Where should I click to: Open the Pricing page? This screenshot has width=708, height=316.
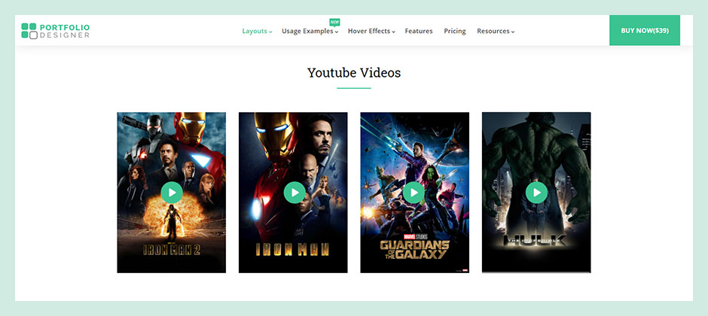click(x=455, y=31)
